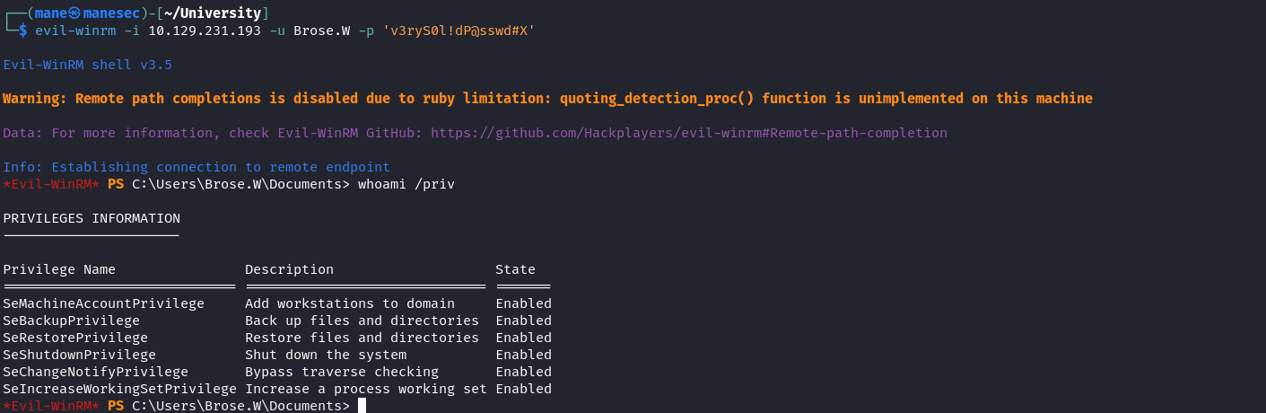Click the SeRestorePrivilege row
The width and height of the screenshot is (1266, 413).
coord(277,338)
